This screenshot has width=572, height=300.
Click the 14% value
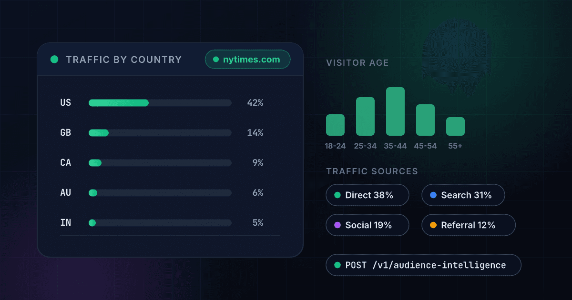[255, 133]
